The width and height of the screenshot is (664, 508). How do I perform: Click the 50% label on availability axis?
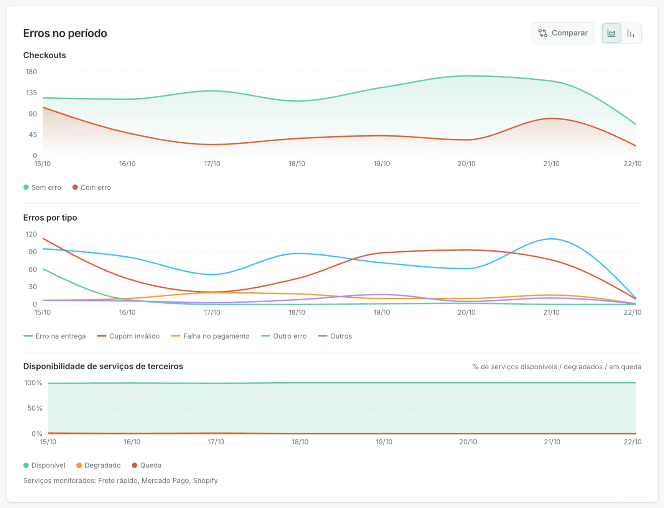pos(35,408)
